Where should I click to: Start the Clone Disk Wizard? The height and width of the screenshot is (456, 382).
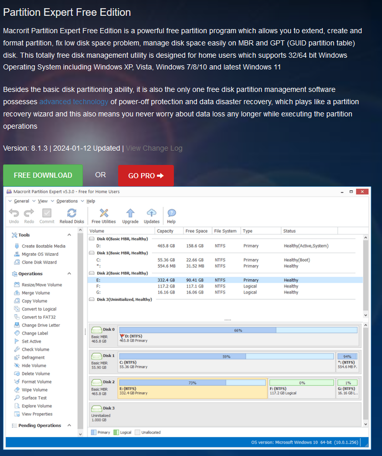coord(35,262)
